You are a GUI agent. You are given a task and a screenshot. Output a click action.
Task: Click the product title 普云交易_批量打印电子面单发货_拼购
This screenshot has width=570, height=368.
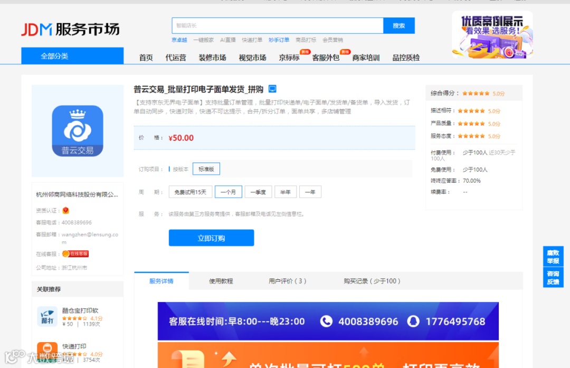point(198,89)
